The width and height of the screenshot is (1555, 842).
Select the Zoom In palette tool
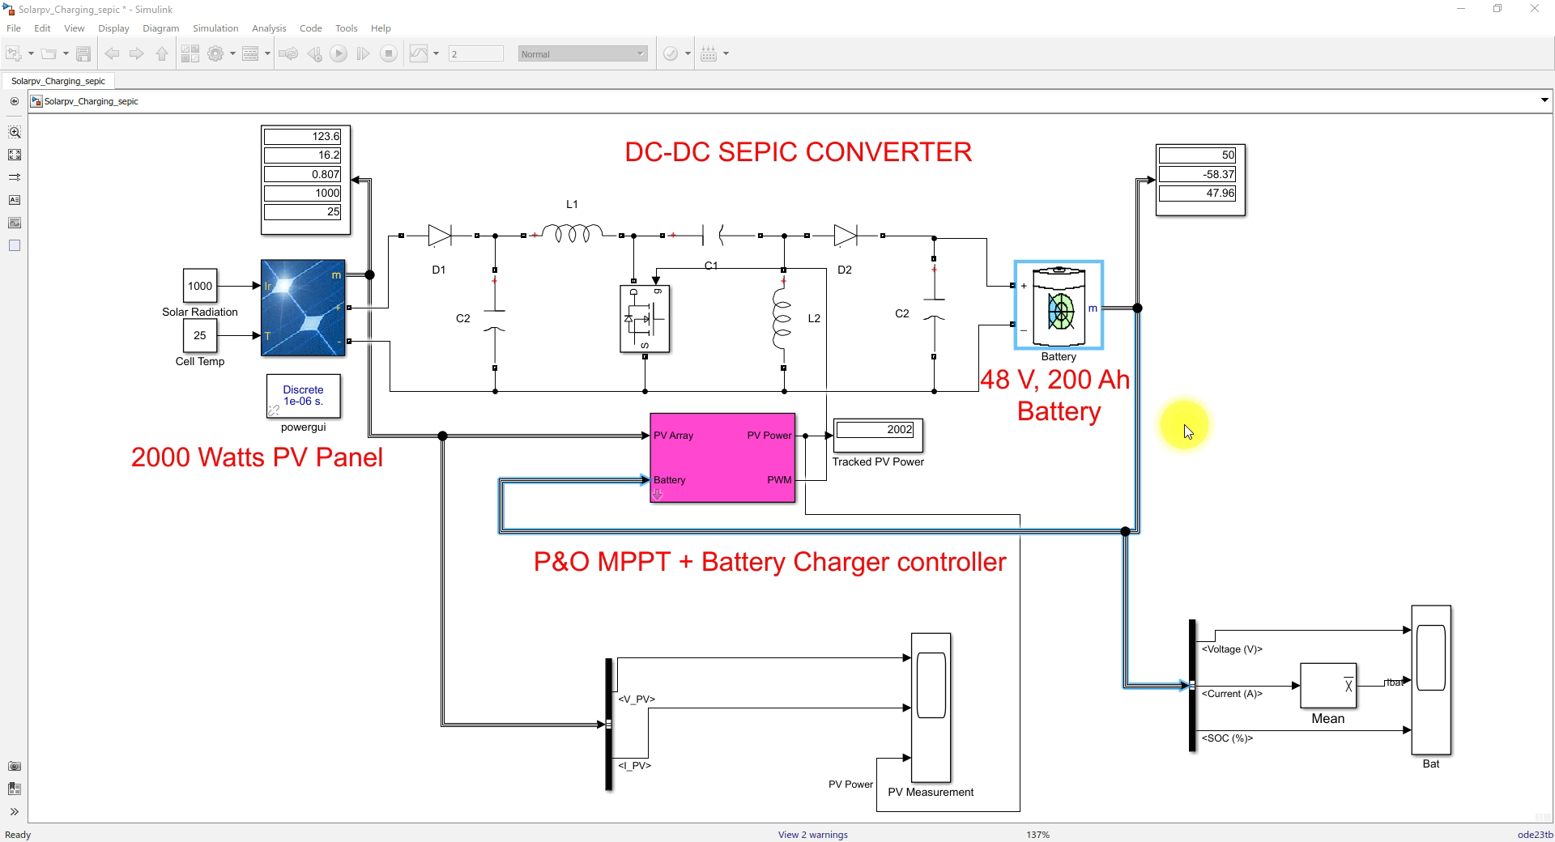pyautogui.click(x=14, y=132)
